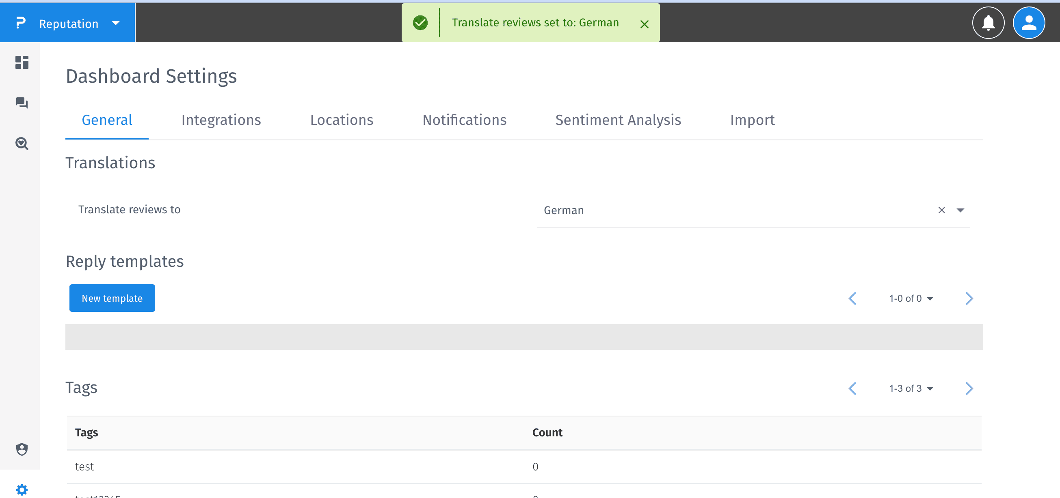
Task: Click the Reputation logo icon
Action: [x=21, y=23]
